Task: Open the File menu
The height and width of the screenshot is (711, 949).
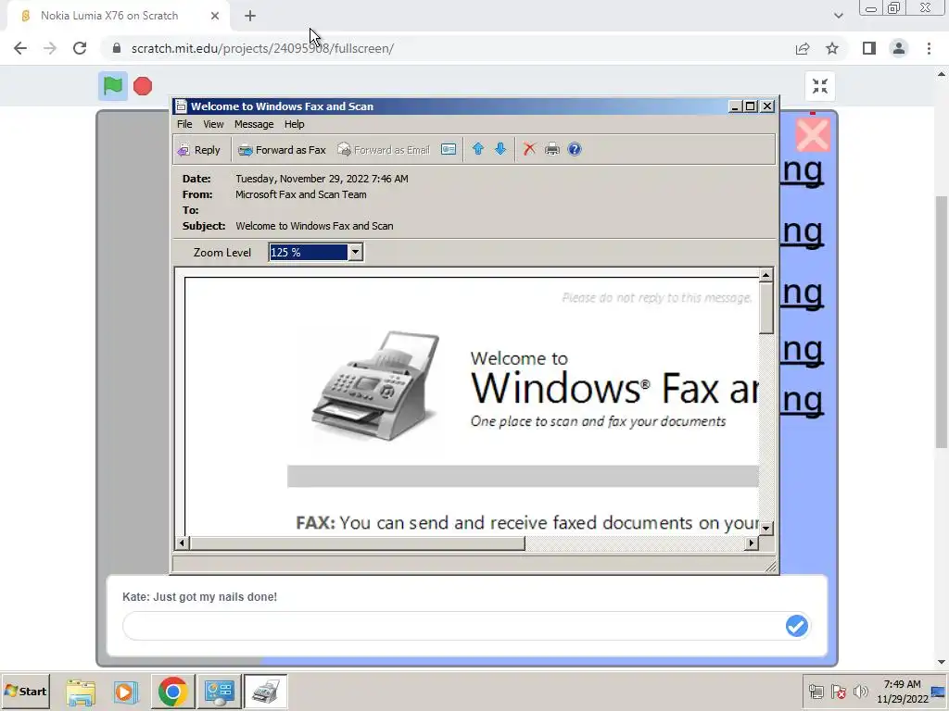Action: (184, 124)
